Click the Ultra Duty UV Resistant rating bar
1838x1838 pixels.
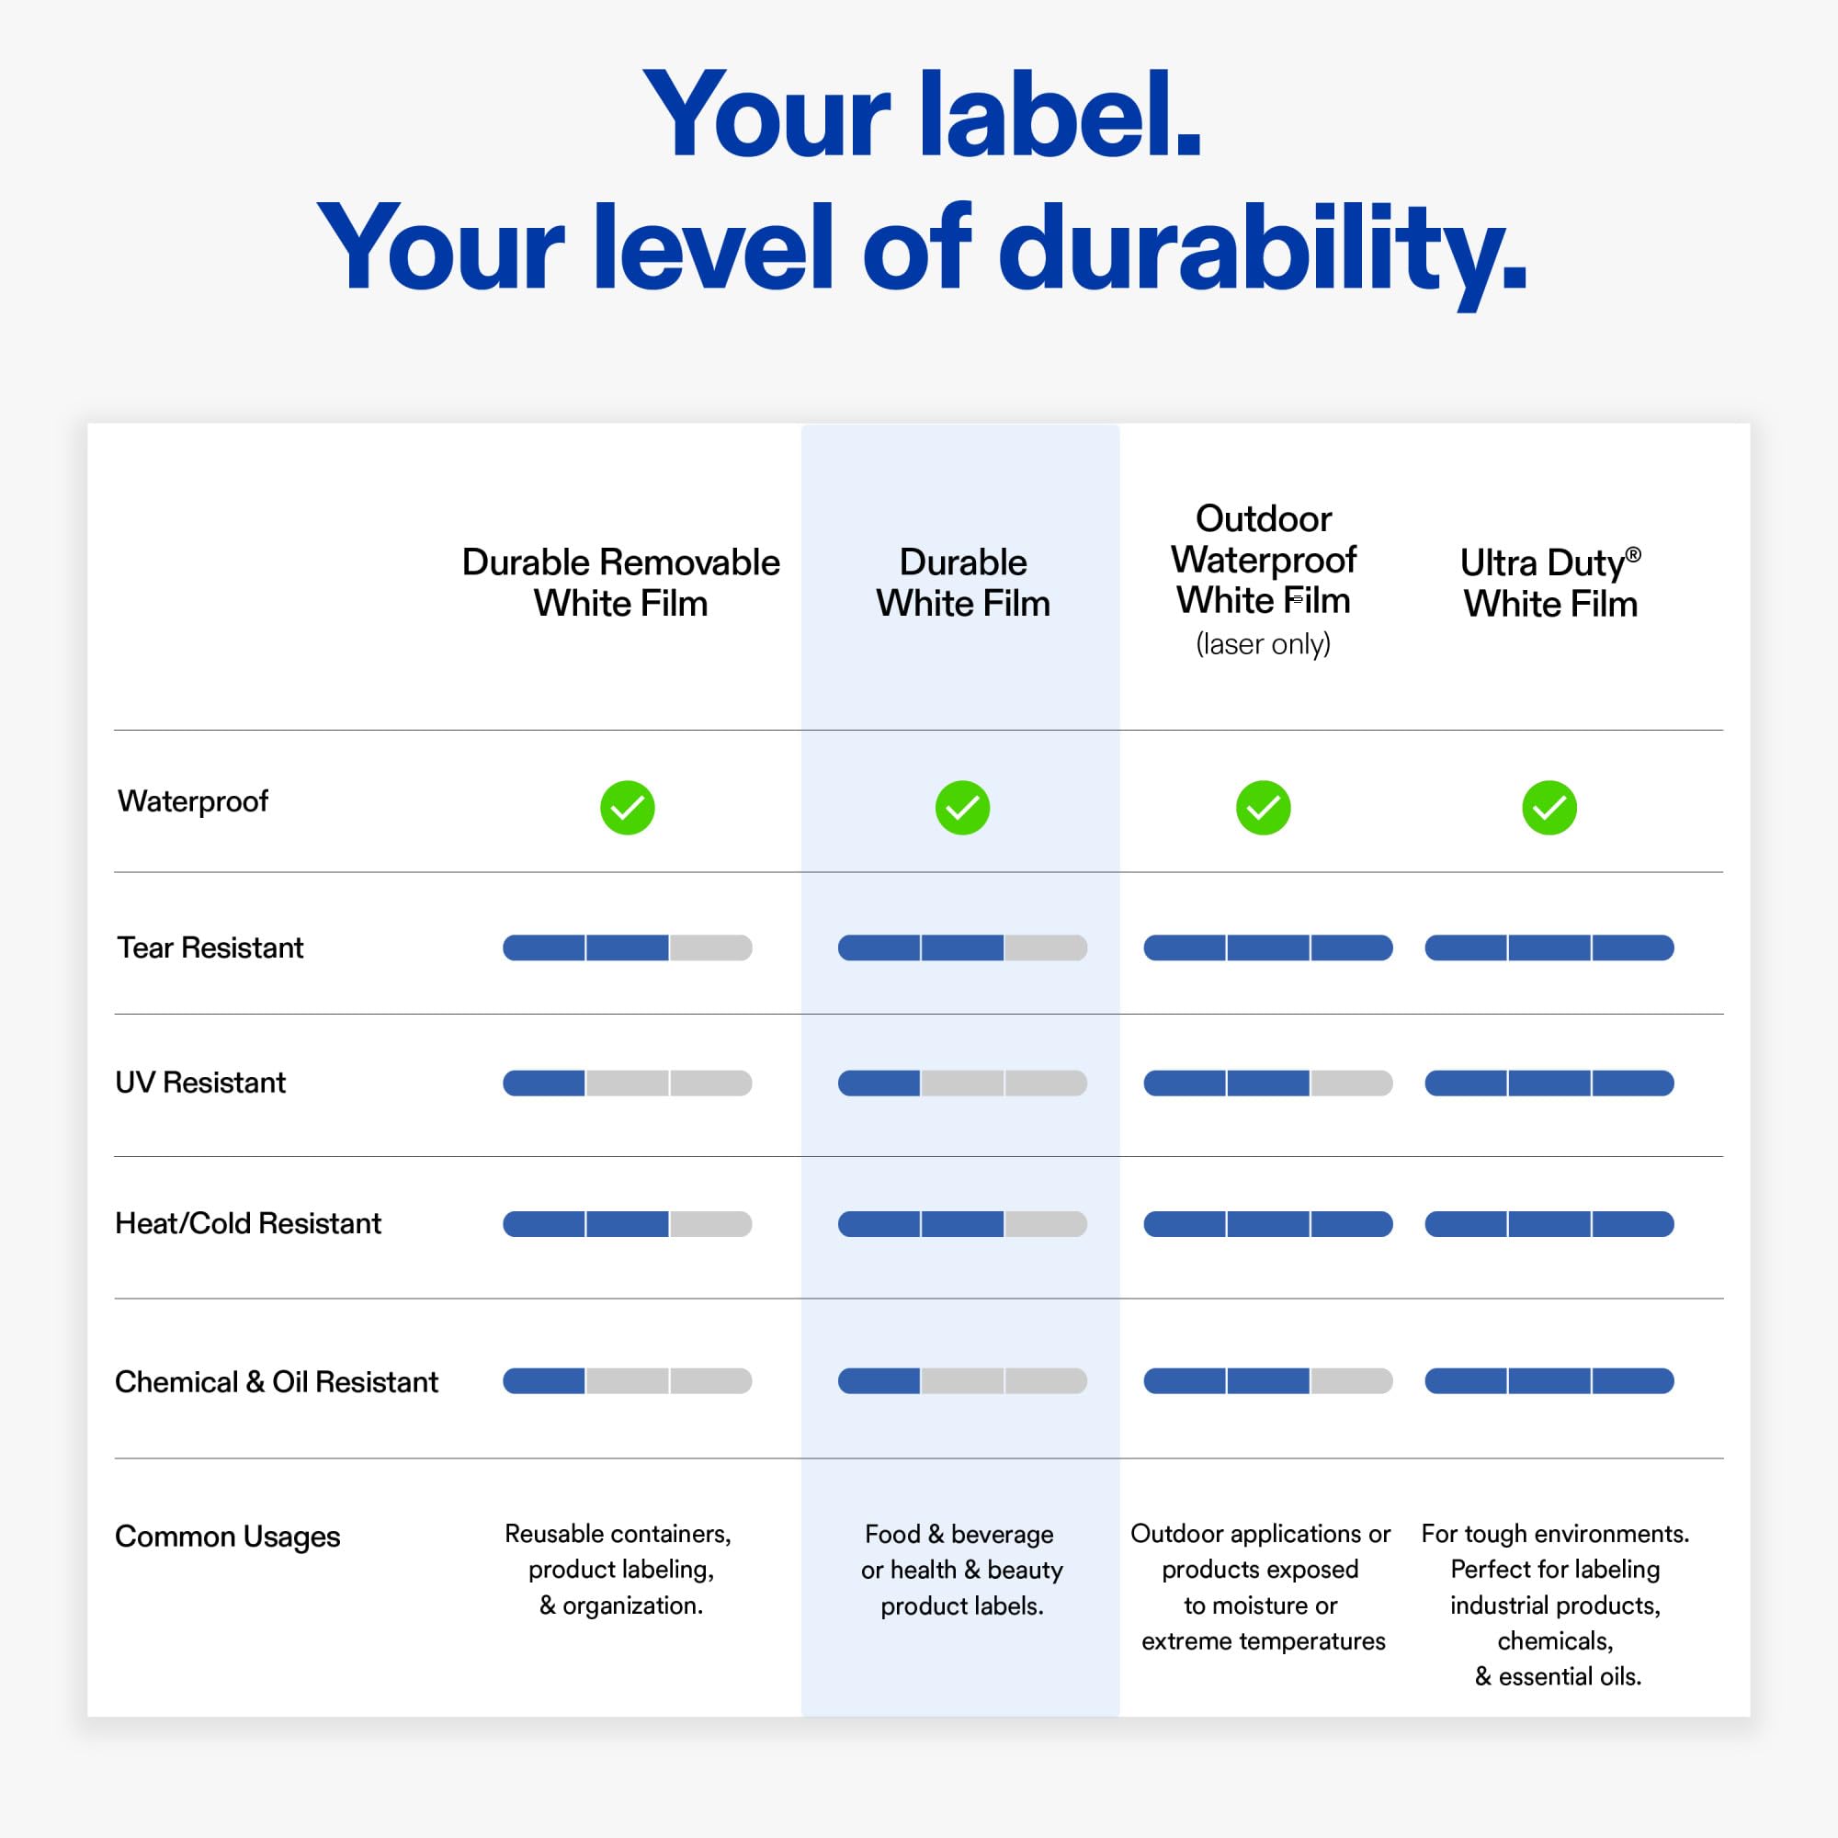(x=1549, y=1083)
